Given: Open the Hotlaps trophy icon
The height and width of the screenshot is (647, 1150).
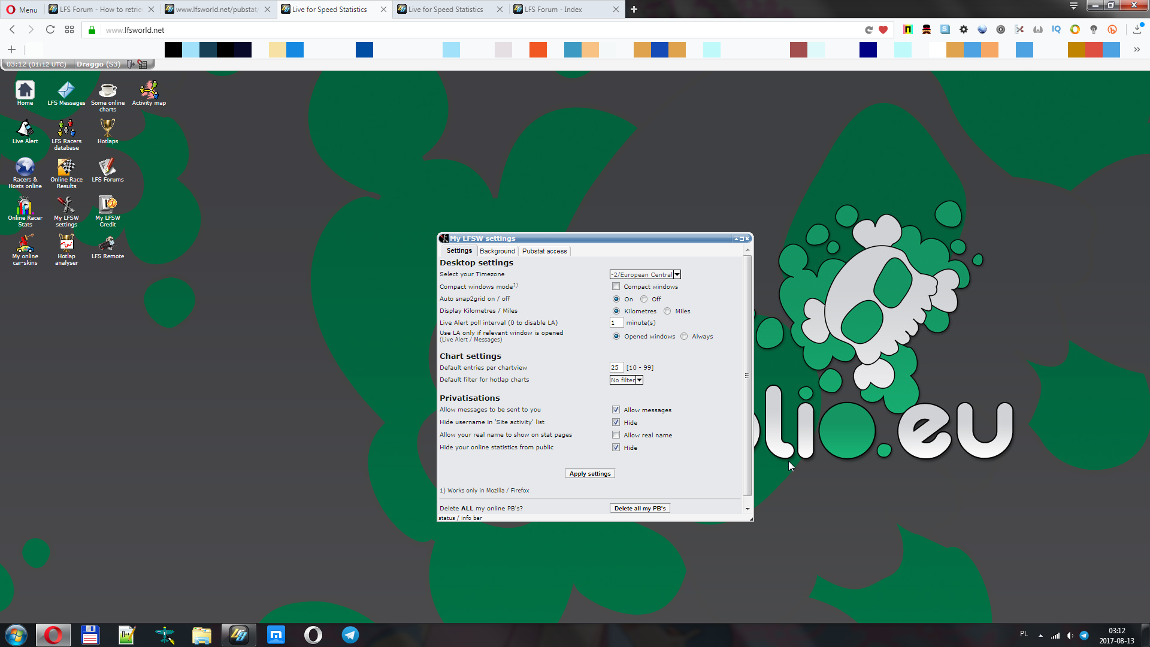Looking at the screenshot, I should pos(108,129).
